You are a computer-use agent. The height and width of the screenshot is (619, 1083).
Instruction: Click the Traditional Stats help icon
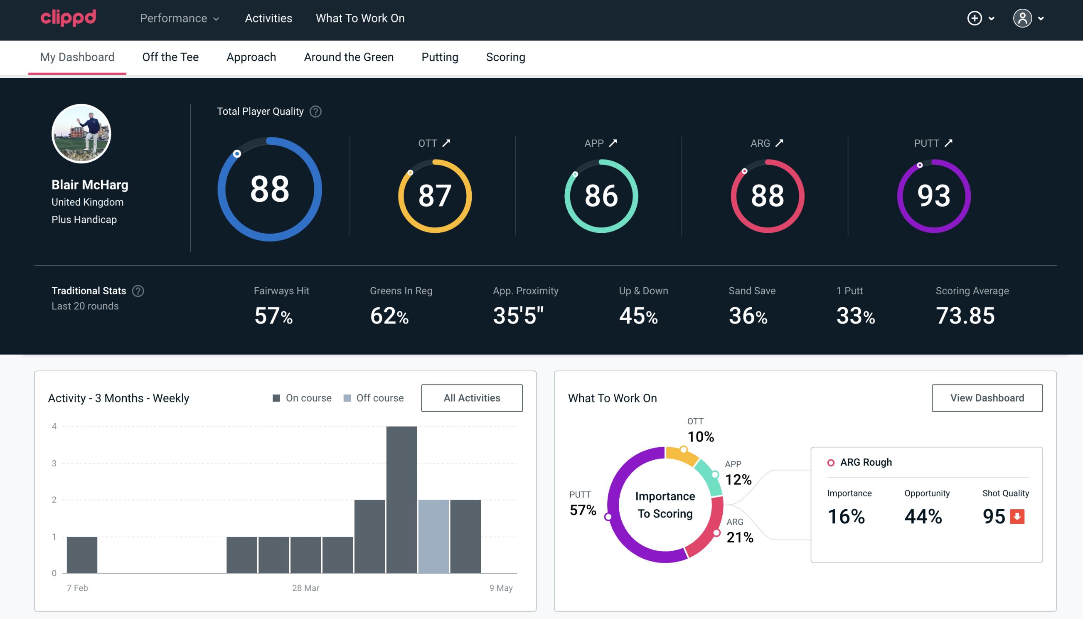tap(138, 291)
